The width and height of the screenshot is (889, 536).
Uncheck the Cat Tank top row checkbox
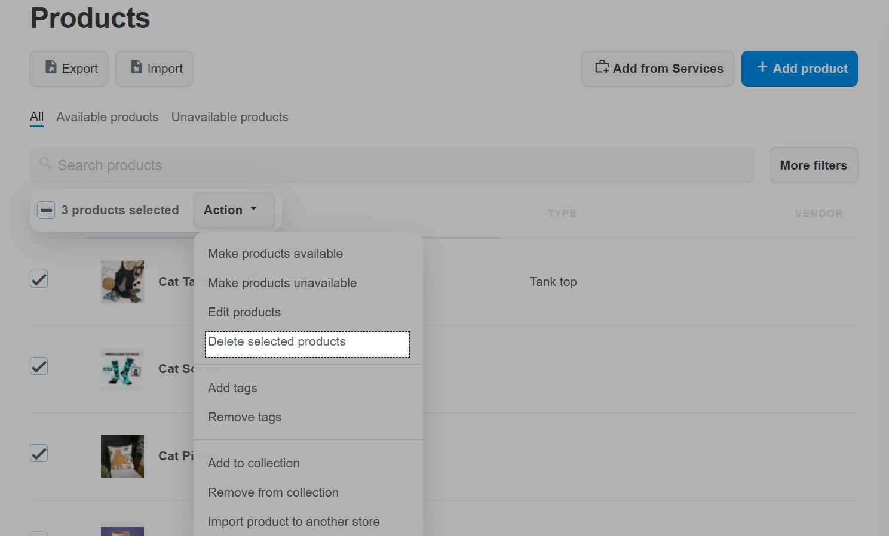[38, 279]
